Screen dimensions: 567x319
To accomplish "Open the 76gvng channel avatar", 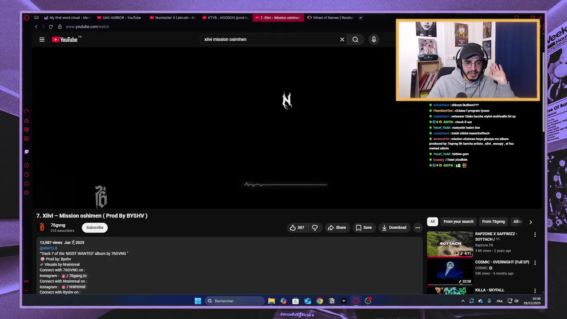I will [42, 227].
